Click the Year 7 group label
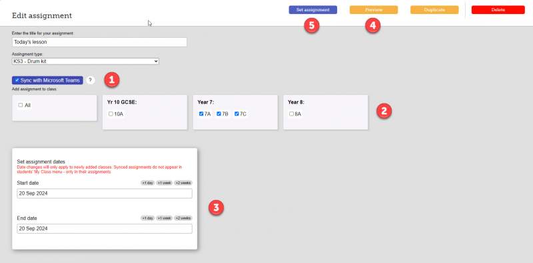Image resolution: width=533 pixels, height=263 pixels. (x=206, y=102)
